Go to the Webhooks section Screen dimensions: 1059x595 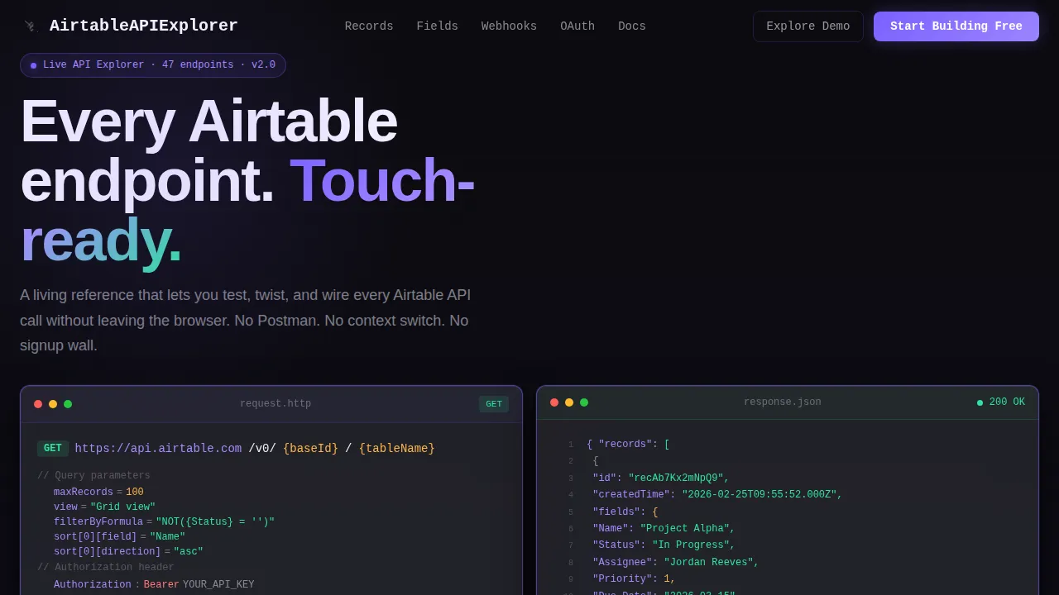tap(509, 26)
